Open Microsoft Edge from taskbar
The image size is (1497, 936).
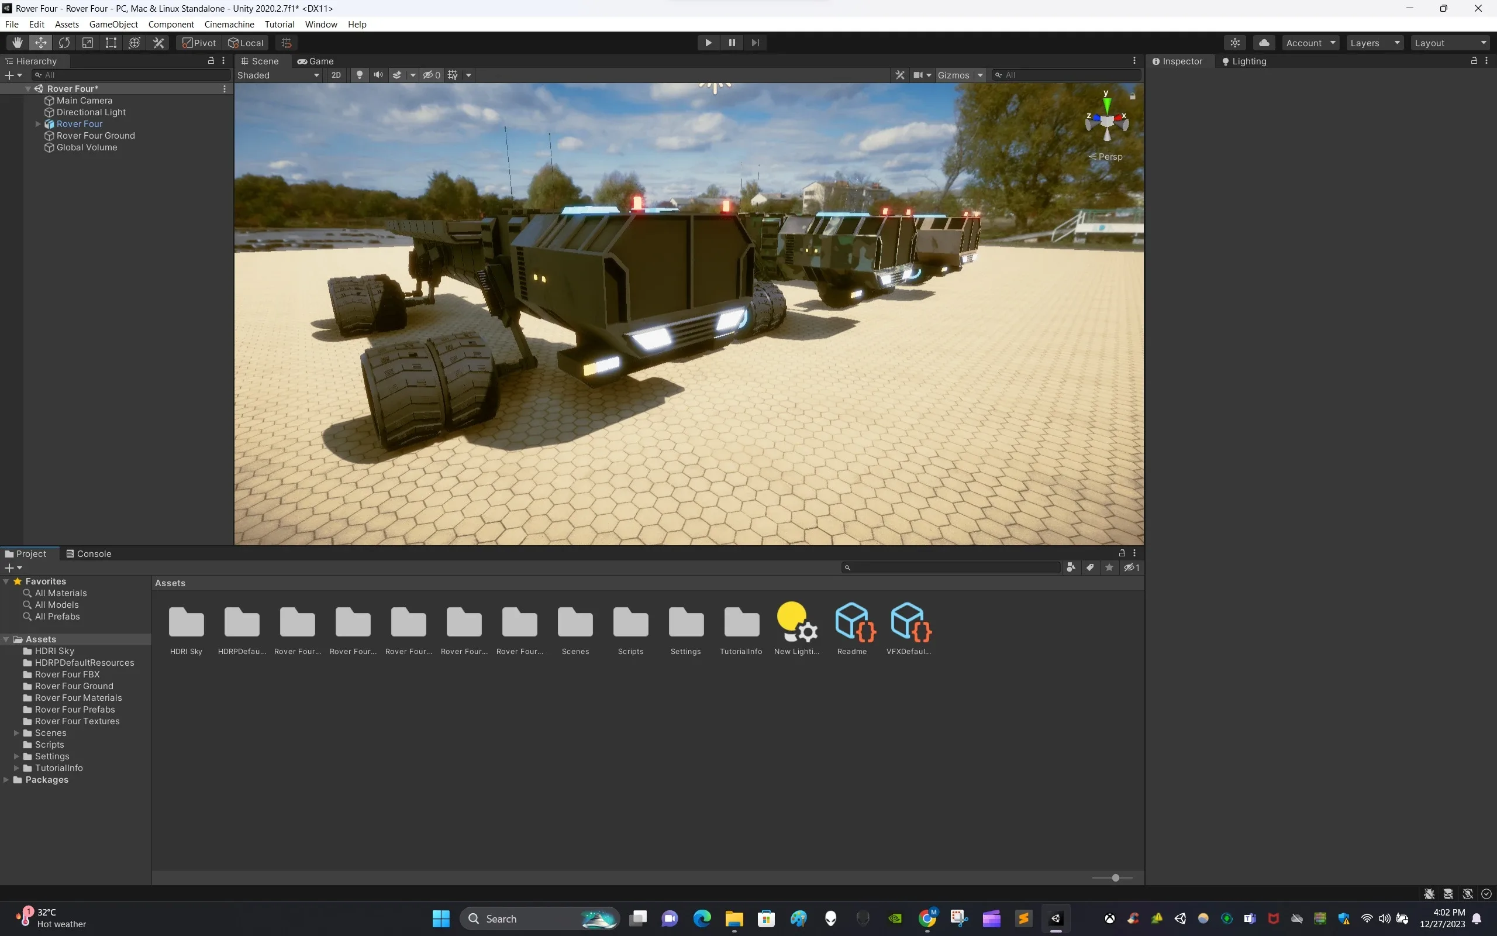[x=702, y=918]
